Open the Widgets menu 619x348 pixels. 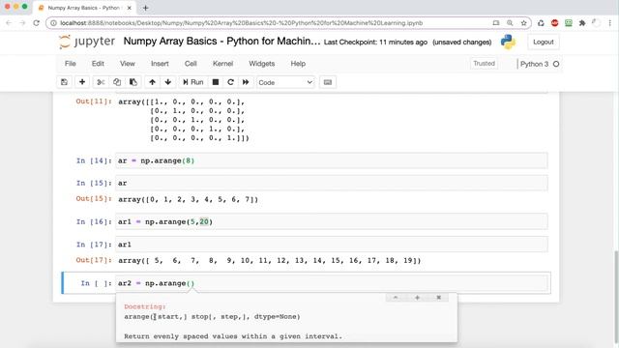[x=261, y=64]
